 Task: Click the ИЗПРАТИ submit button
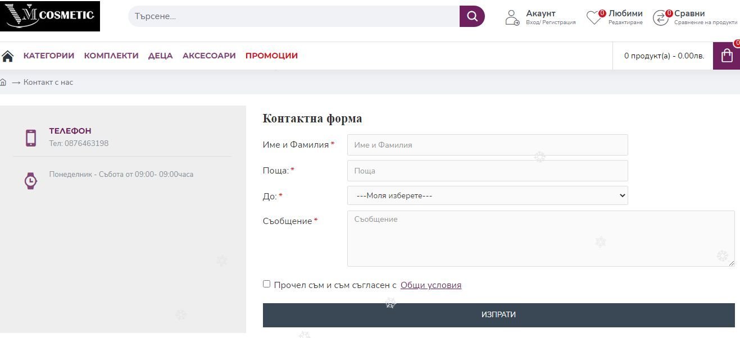coord(498,315)
